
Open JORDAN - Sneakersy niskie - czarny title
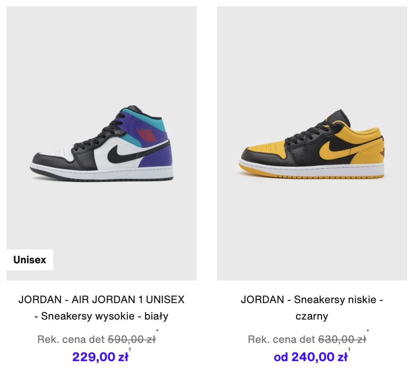(x=312, y=308)
